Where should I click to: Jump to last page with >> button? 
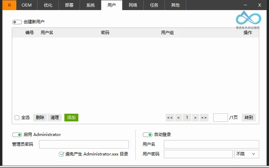204,118
